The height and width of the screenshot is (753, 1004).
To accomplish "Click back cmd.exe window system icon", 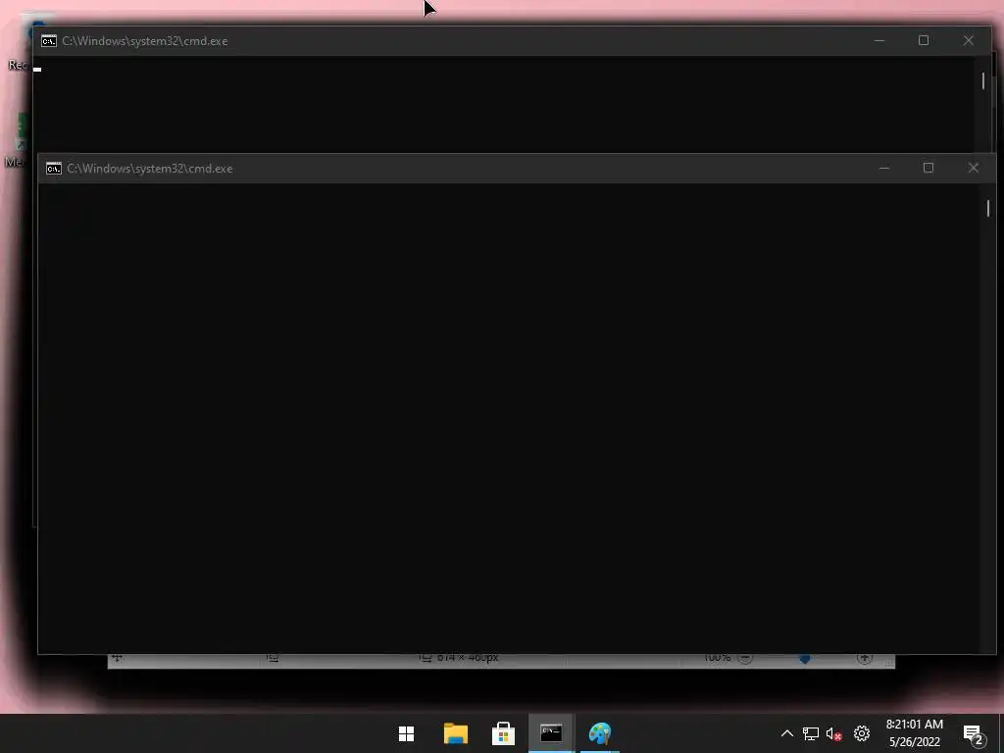I will click(x=49, y=41).
